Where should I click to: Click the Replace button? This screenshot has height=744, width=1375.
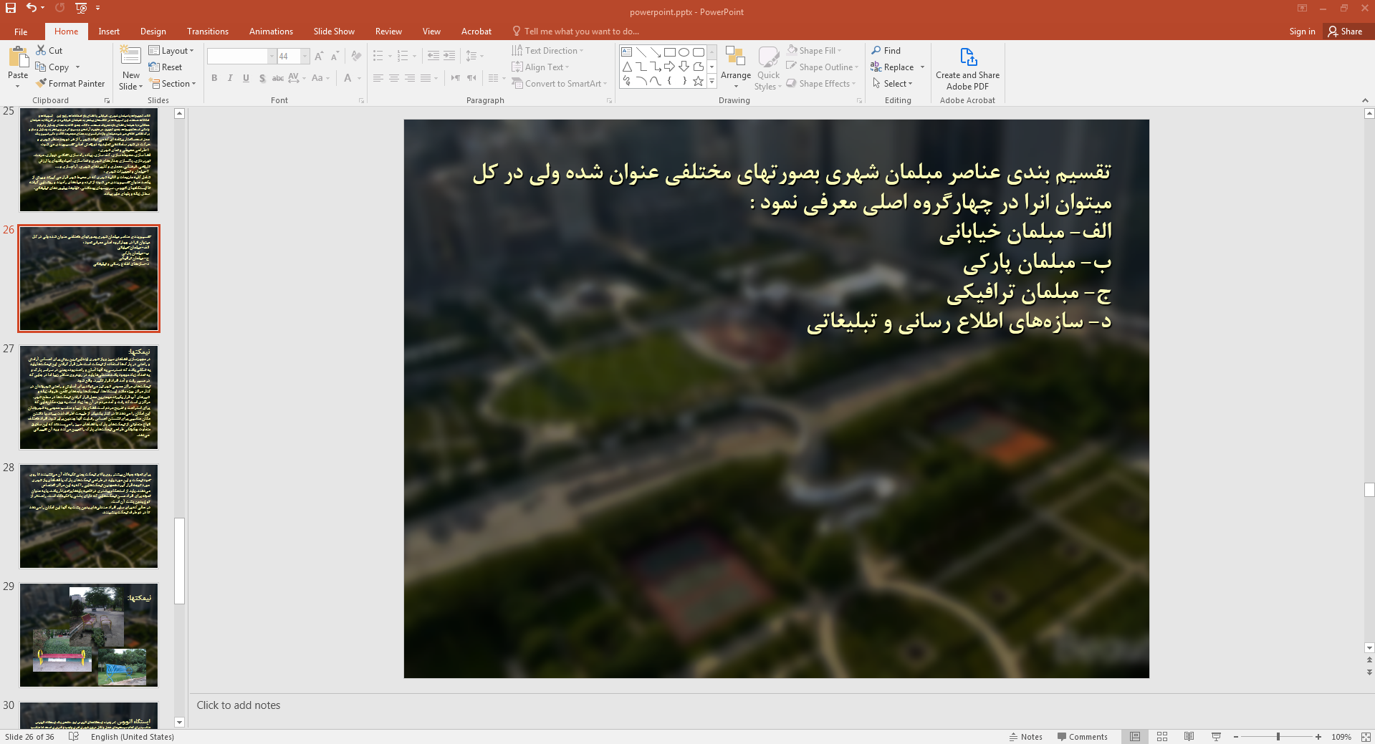coord(892,67)
